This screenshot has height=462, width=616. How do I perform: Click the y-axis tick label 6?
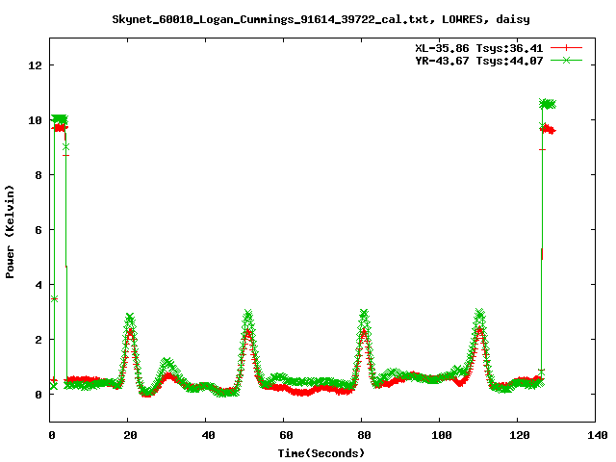click(38, 230)
